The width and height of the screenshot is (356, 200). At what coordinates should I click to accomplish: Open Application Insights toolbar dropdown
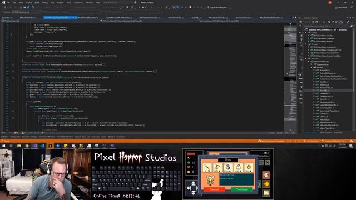tap(219, 7)
